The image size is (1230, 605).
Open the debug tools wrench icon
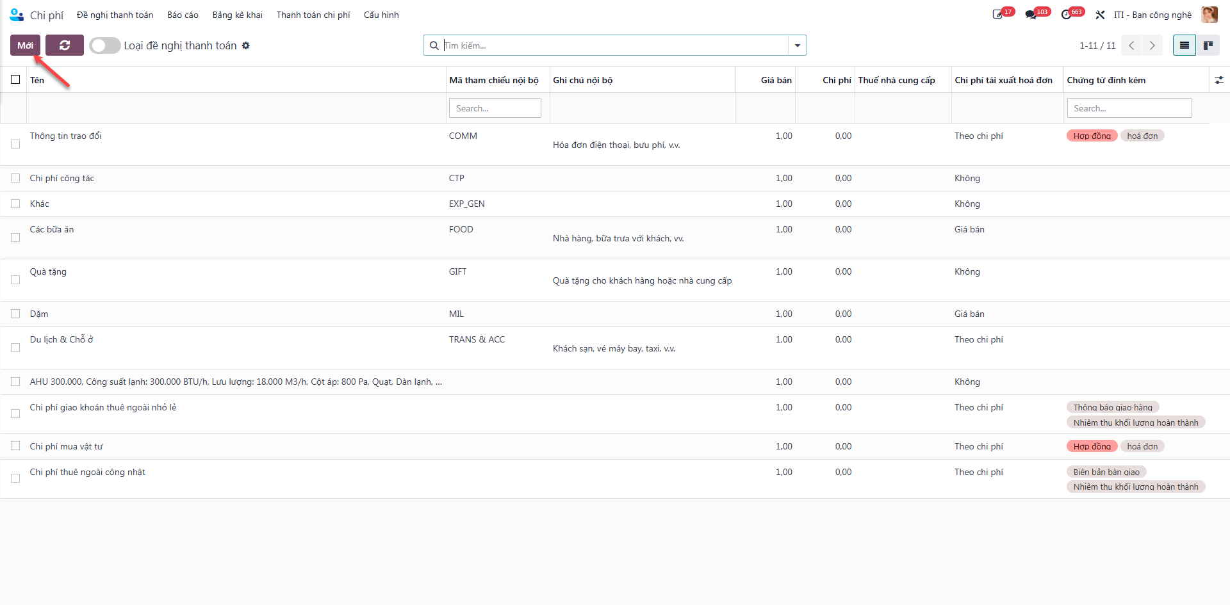click(x=1100, y=15)
